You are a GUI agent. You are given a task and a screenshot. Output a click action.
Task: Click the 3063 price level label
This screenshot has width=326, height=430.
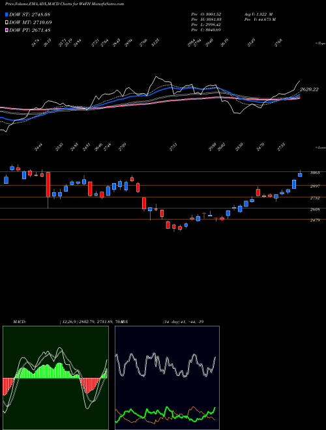[x=314, y=173]
